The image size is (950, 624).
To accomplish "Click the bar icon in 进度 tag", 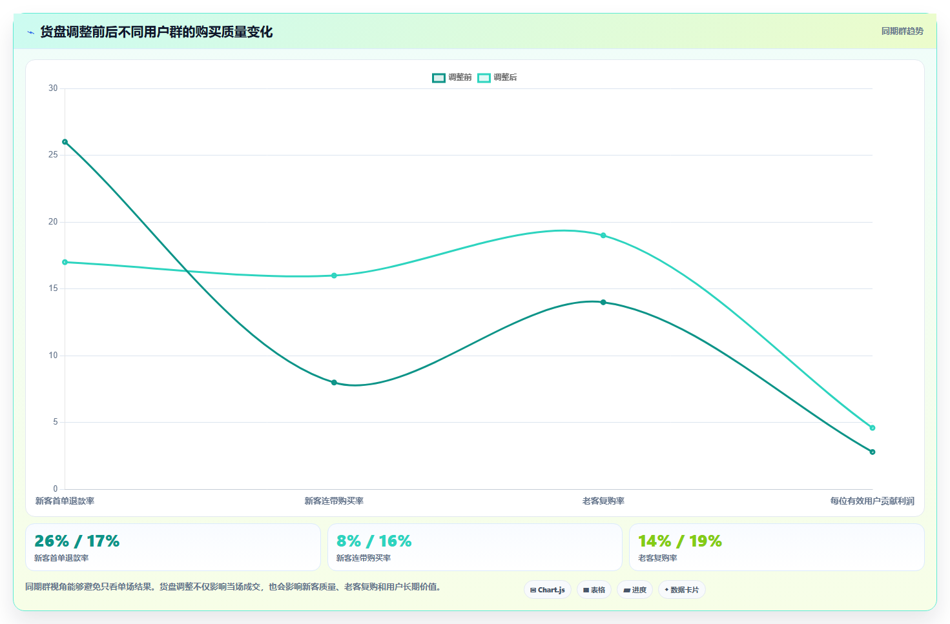I will [x=626, y=590].
